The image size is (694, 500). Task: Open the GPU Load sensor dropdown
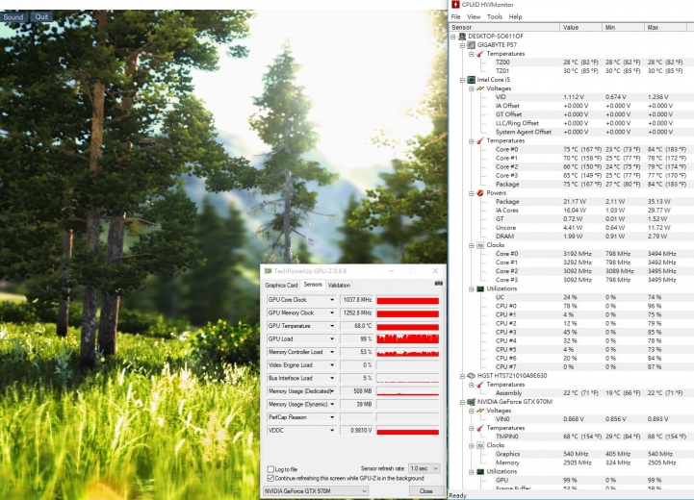332,339
